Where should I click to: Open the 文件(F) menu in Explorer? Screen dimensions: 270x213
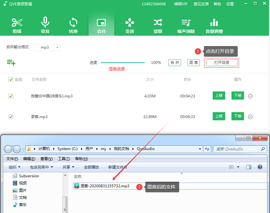(x=12, y=159)
